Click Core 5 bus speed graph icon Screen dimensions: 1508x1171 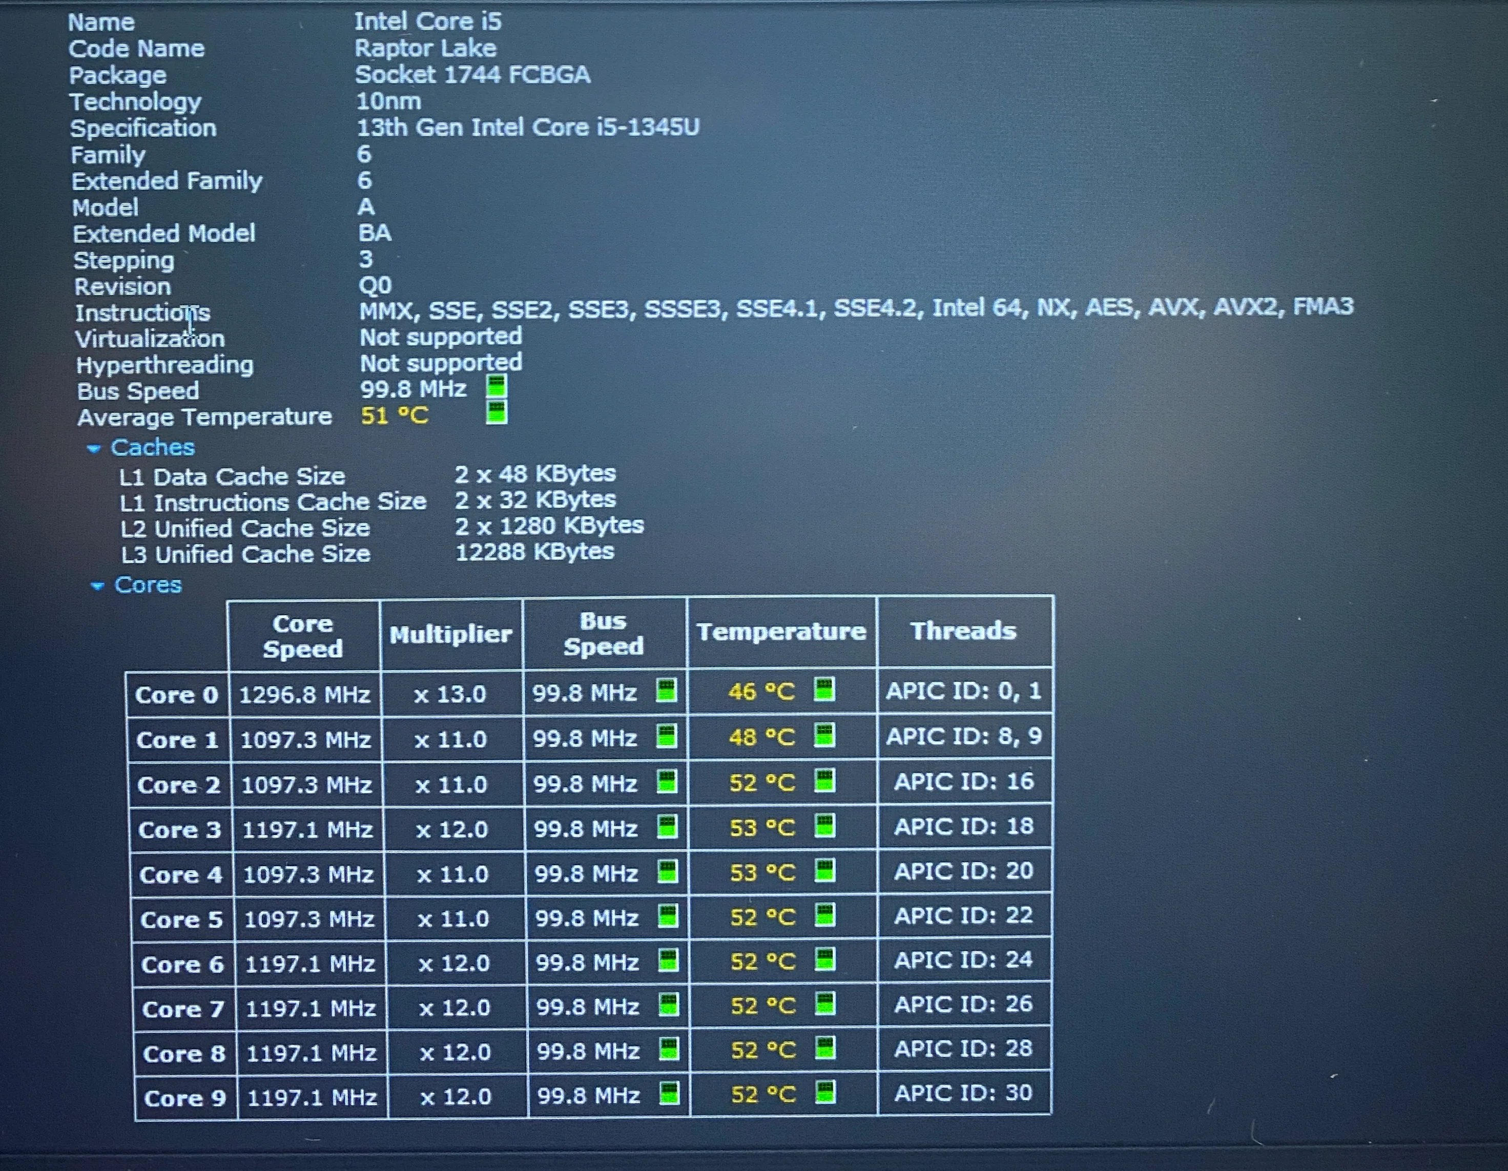click(668, 915)
